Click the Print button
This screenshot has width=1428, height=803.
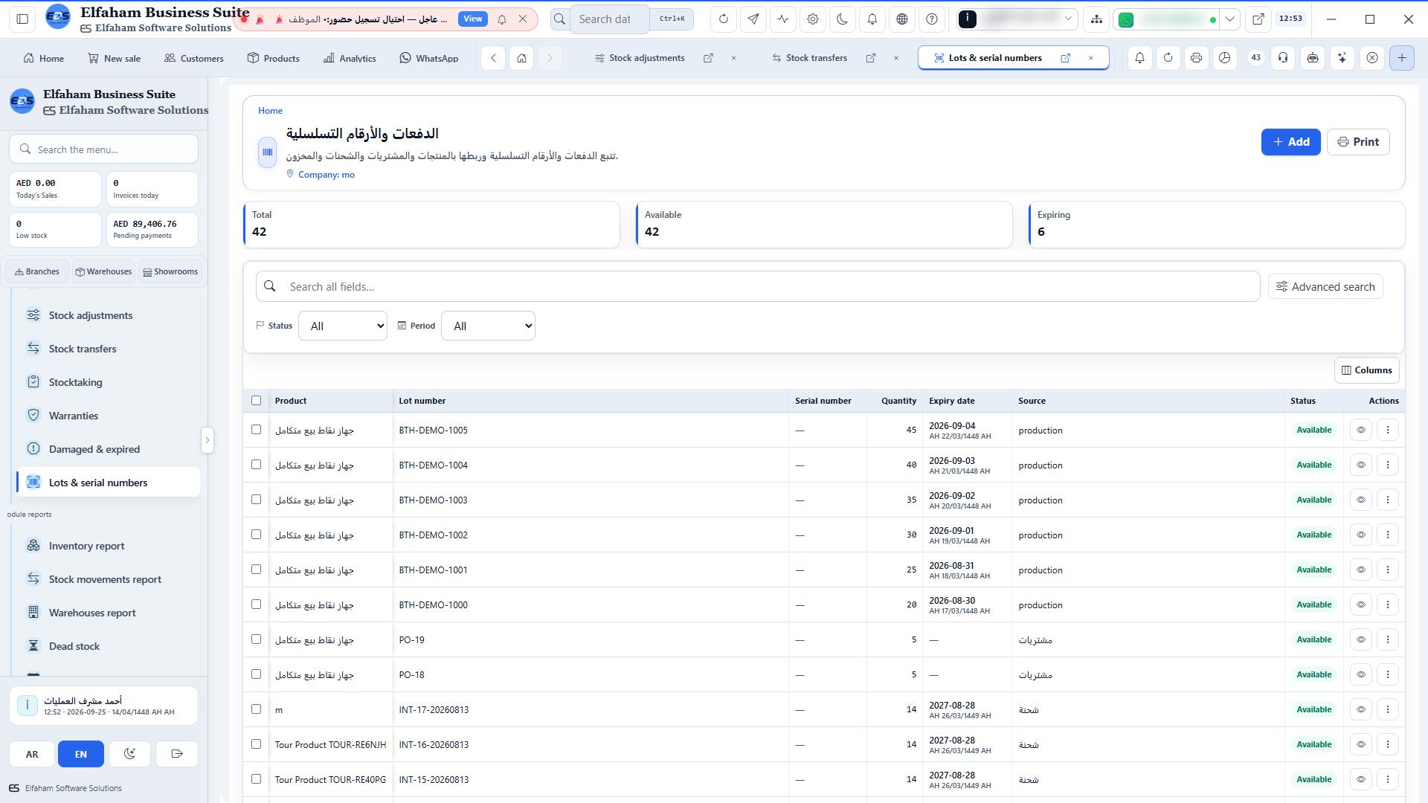1358,142
